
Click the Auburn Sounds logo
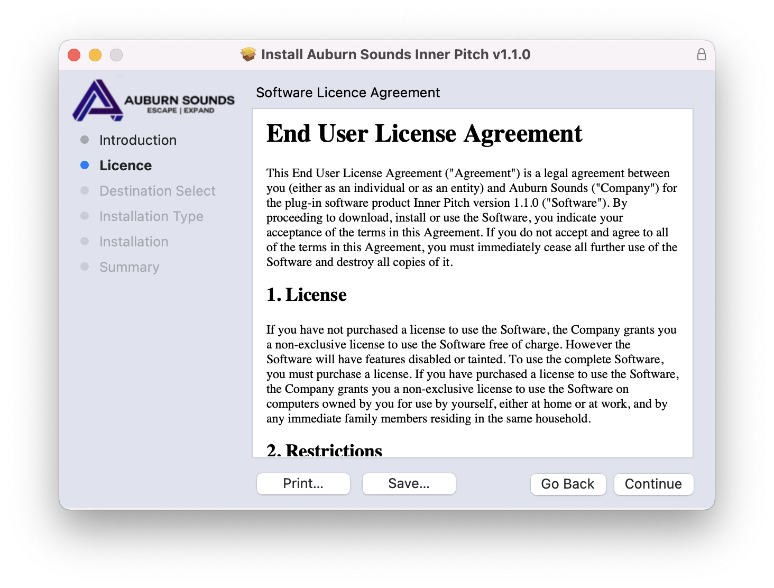pos(153,100)
